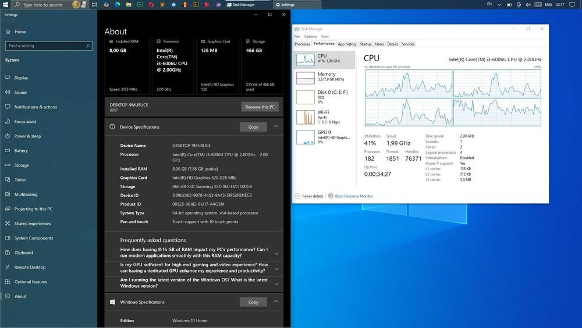Open File Explorer from taskbar

click(129, 5)
